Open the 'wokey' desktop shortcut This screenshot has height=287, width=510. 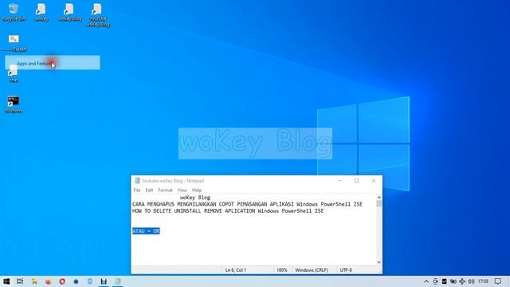point(41,13)
